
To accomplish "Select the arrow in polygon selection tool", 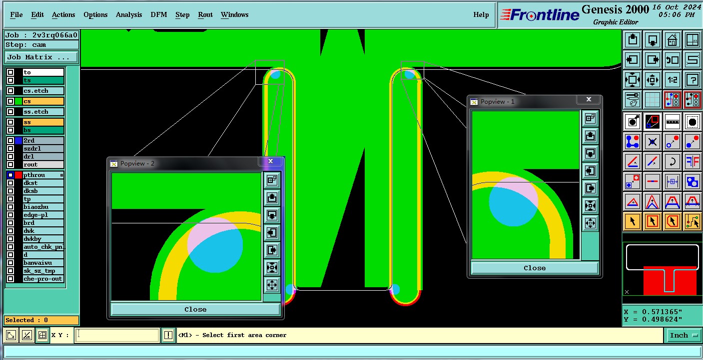I will [673, 221].
